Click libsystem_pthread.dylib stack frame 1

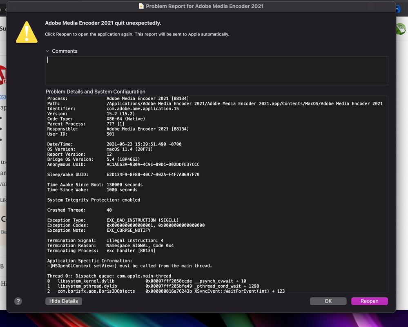pyautogui.click(x=153, y=286)
